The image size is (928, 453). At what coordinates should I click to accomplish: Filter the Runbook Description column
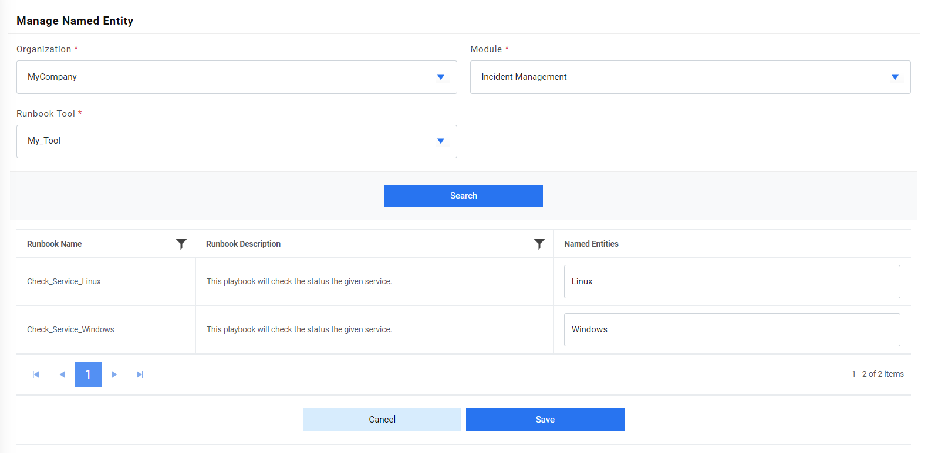pyautogui.click(x=539, y=244)
